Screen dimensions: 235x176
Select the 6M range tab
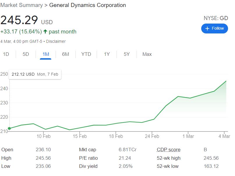[x=66, y=54]
